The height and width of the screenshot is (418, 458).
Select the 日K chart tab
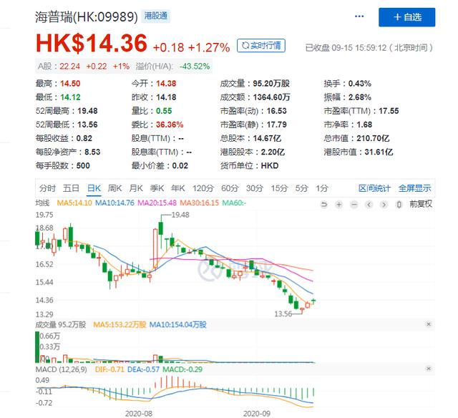pos(94,188)
